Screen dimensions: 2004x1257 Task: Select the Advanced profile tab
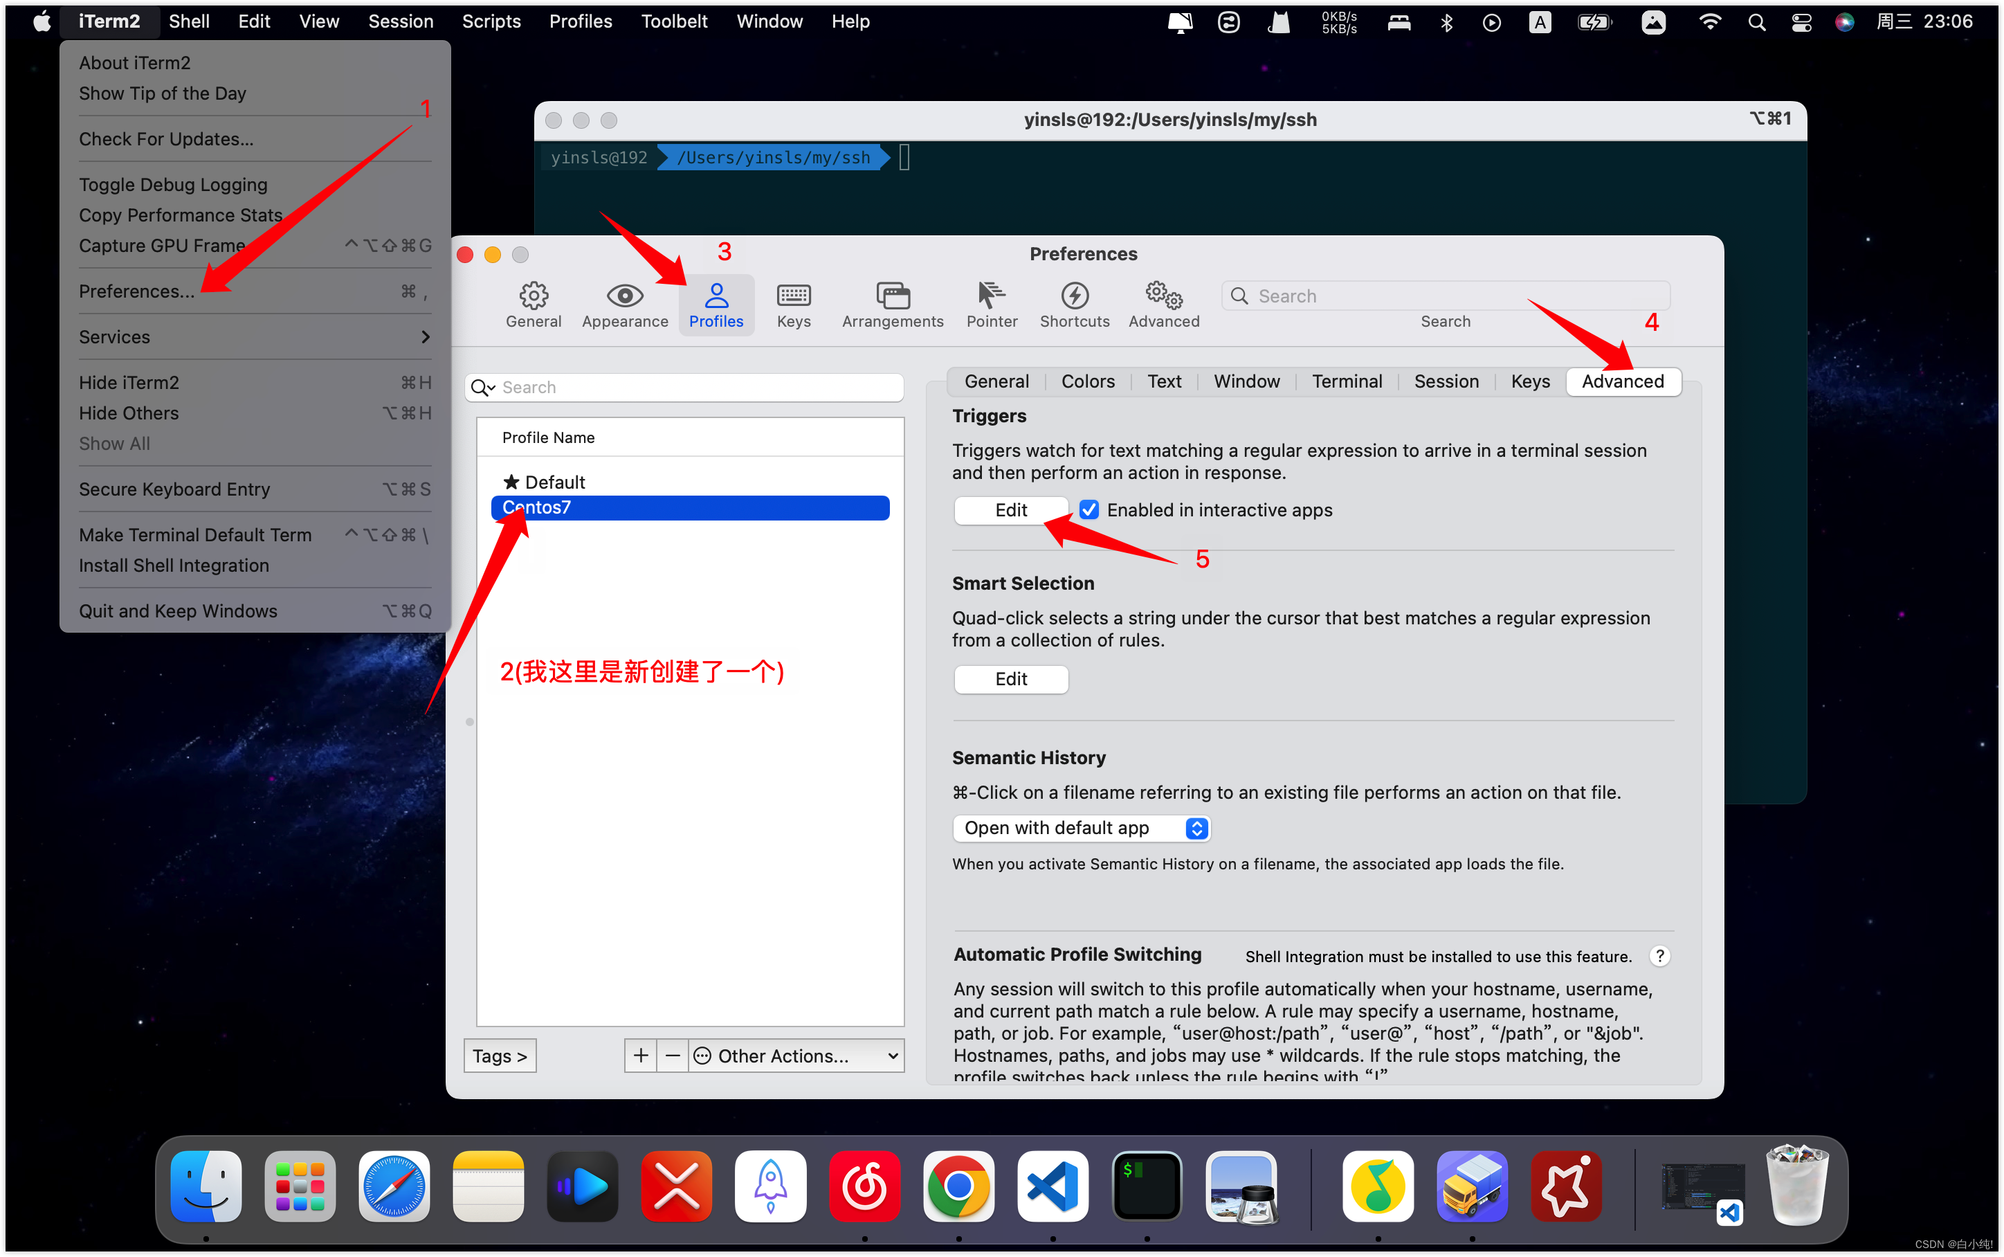point(1623,381)
